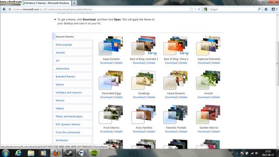Launch Internet Explorer from the taskbar

point(18,153)
